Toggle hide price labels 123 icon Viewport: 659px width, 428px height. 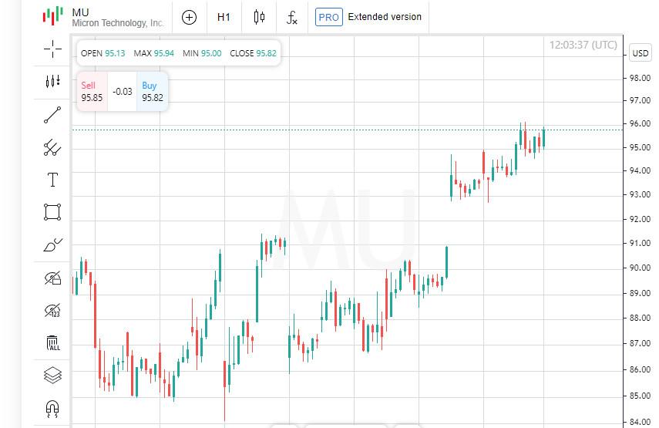53,310
